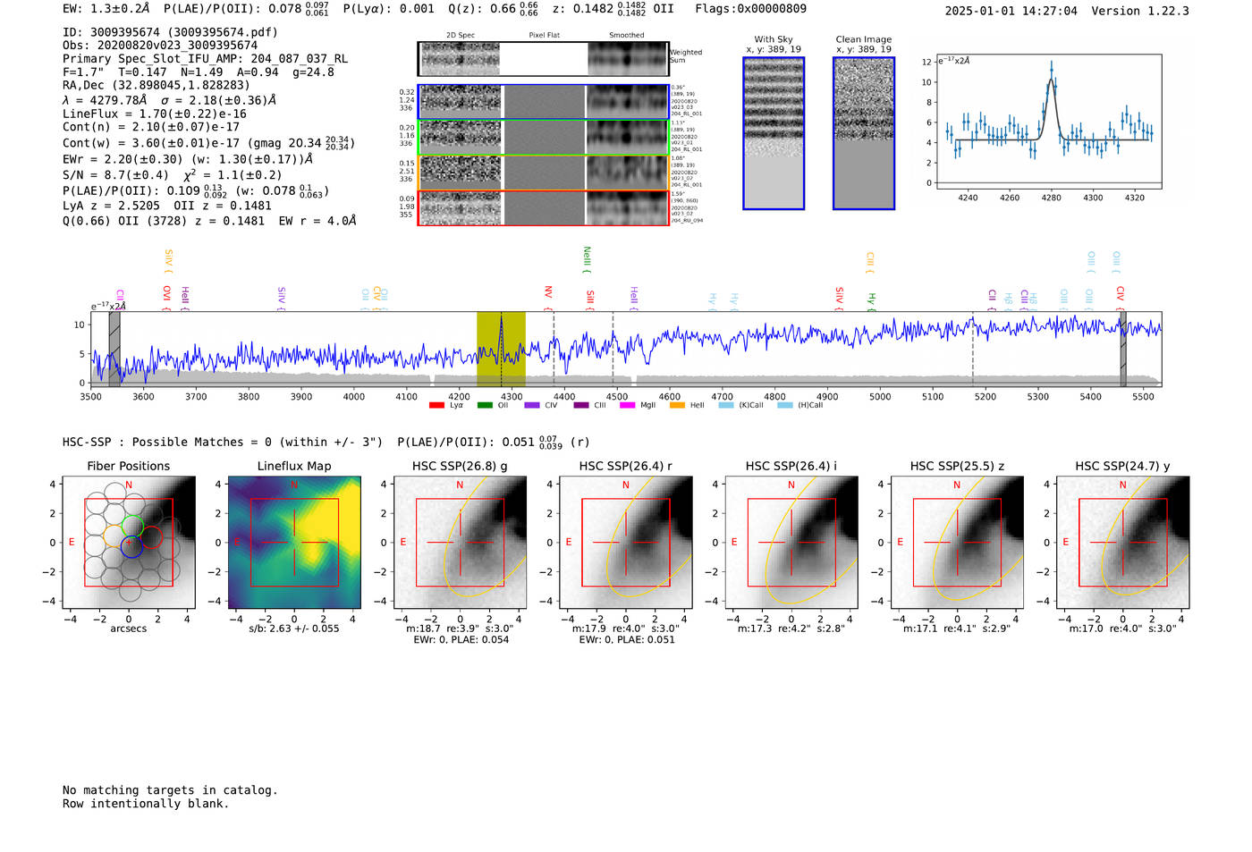1252x852 pixels.
Task: Click the 'No matching targets in catalog.' message
Action: (170, 790)
